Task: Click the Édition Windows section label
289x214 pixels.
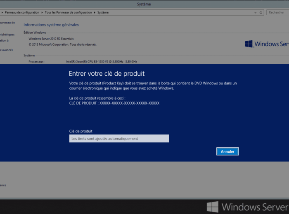Action: pyautogui.click(x=35, y=33)
